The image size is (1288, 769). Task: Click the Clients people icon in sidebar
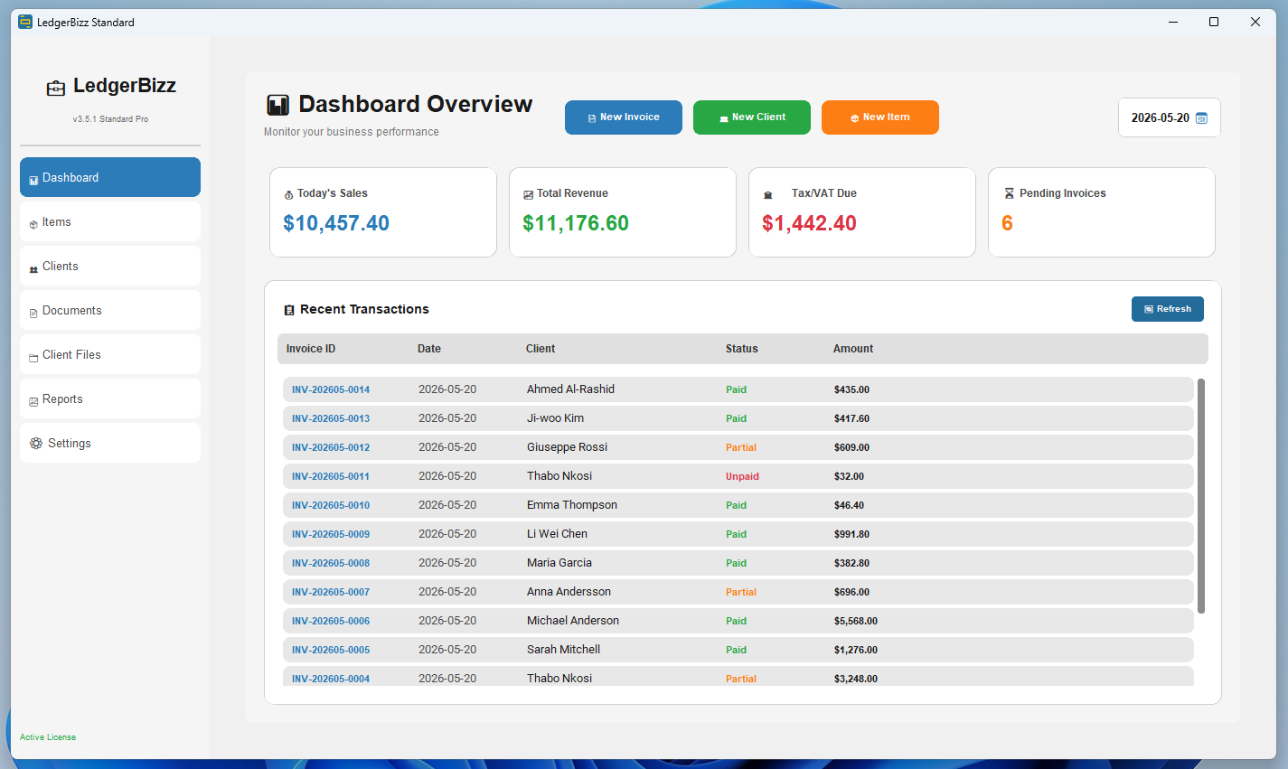pos(33,268)
